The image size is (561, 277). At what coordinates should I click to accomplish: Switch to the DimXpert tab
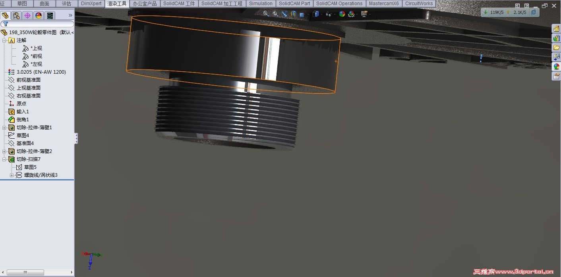pos(91,4)
